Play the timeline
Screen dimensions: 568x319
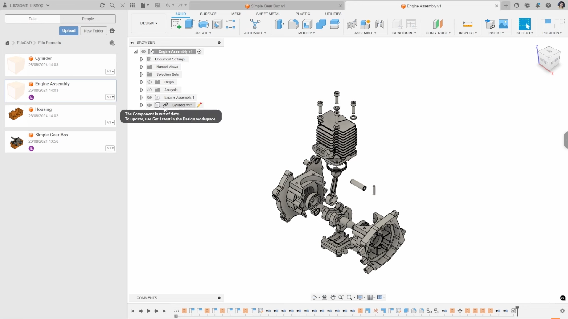point(149,311)
